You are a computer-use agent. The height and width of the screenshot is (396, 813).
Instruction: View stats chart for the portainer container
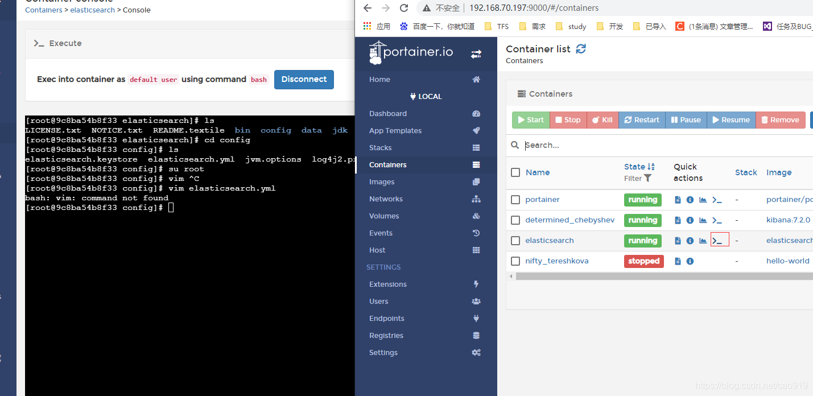click(x=703, y=200)
